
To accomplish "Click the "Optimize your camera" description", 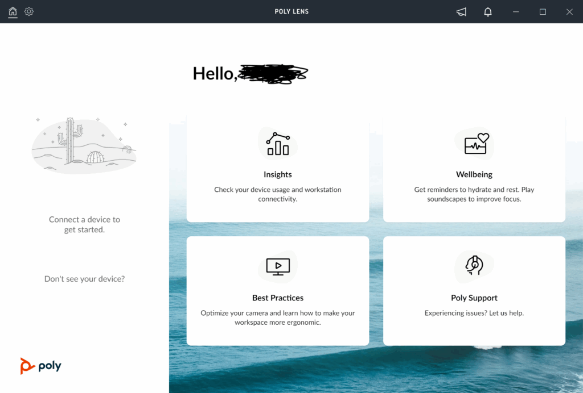I will point(278,317).
